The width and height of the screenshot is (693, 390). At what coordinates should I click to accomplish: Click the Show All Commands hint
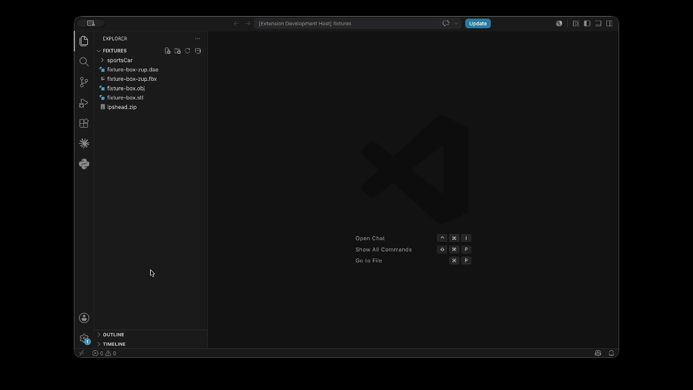(x=383, y=250)
